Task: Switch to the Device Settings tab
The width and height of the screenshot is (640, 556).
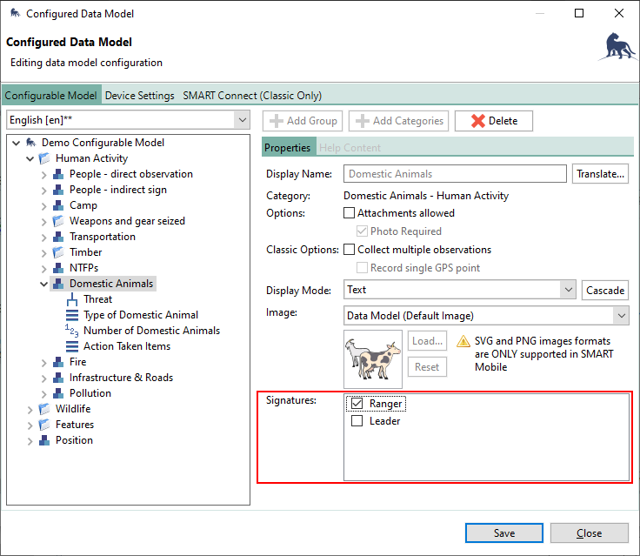Action: 139,96
